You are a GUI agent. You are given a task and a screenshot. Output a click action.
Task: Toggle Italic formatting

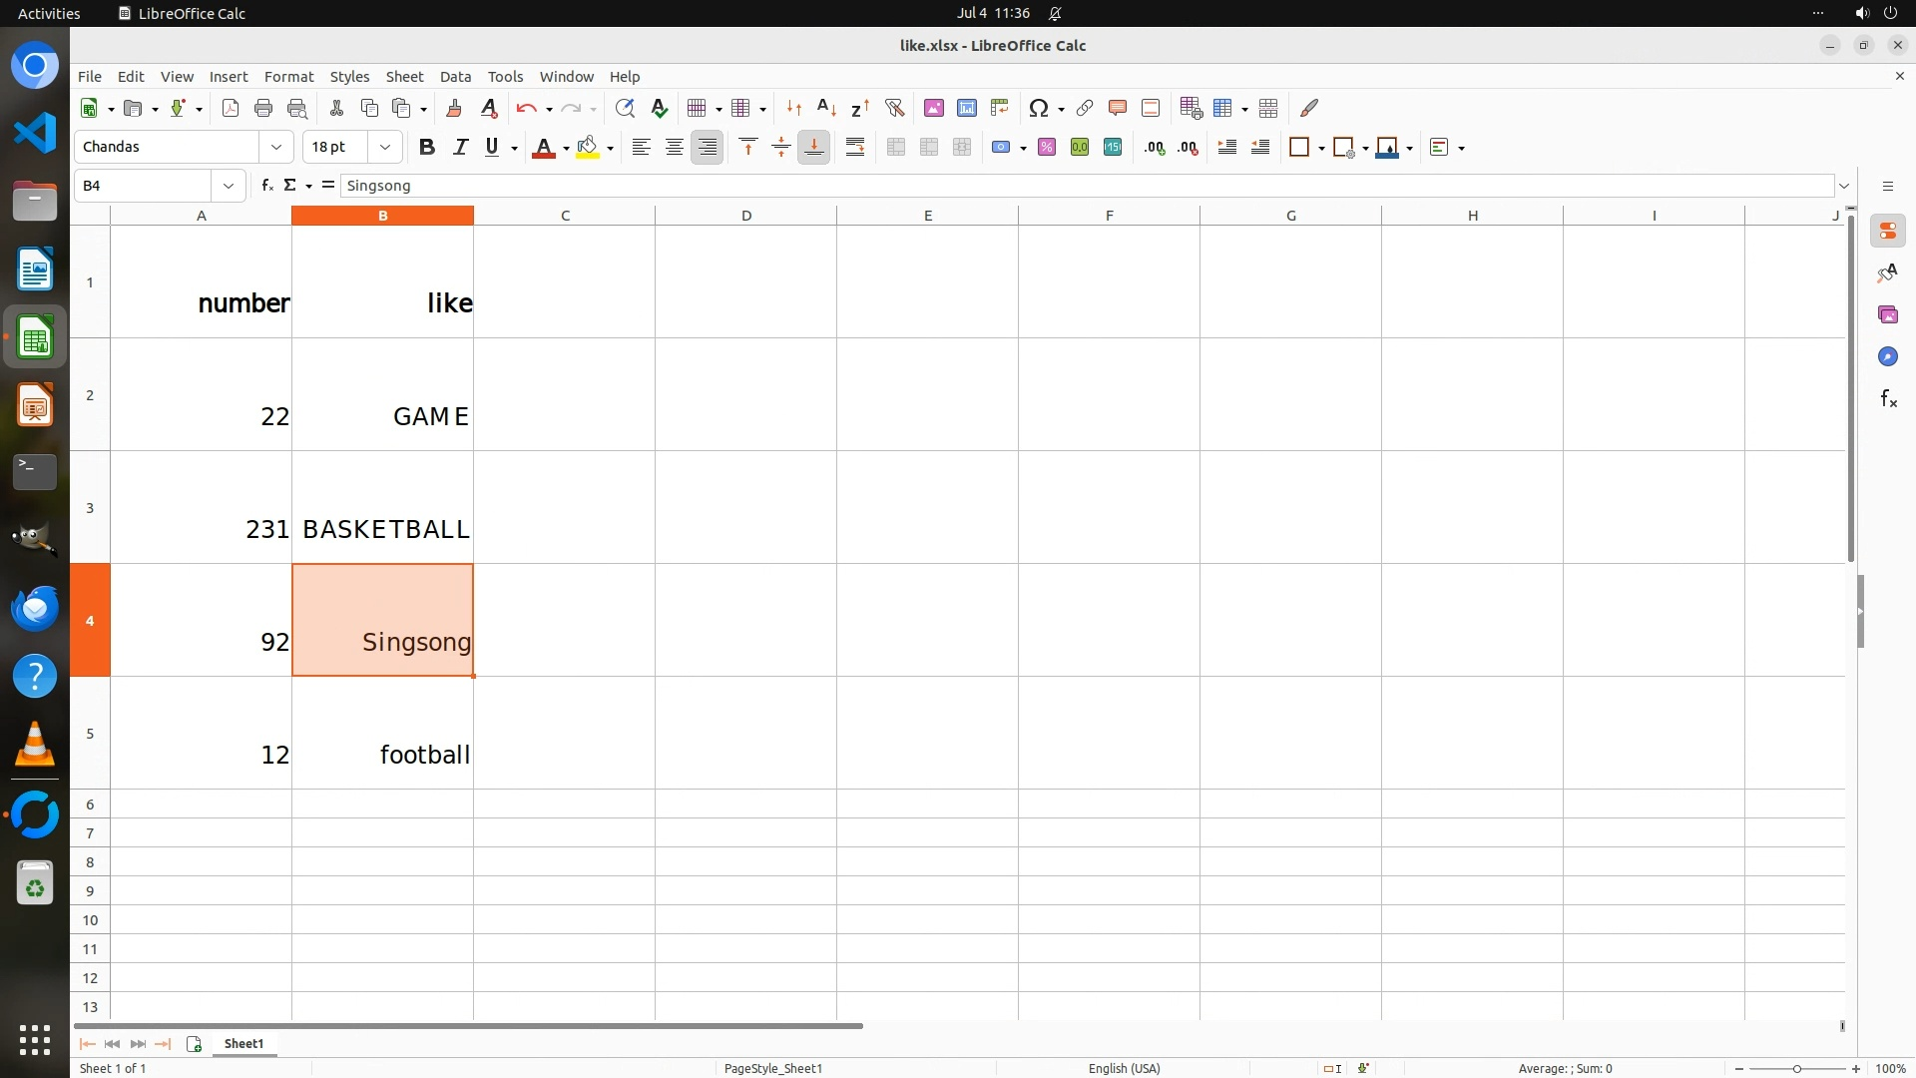point(460,147)
